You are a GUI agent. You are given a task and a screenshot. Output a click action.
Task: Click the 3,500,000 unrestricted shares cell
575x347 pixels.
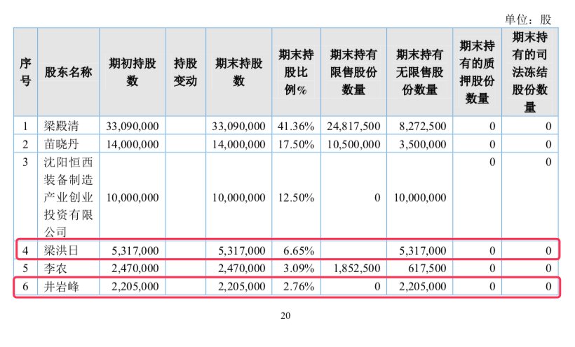tap(423, 144)
